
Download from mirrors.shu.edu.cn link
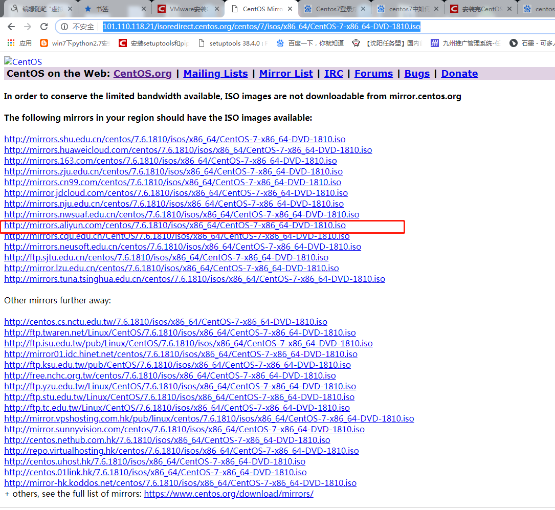175,139
